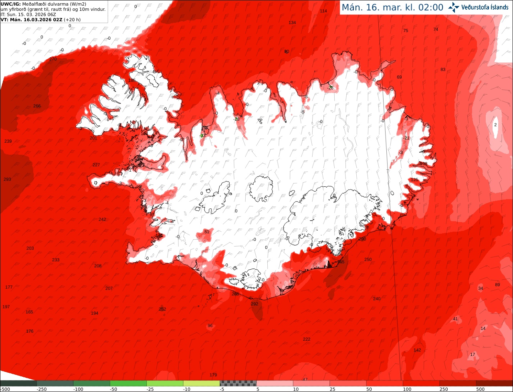Viewport: 513px width, 392px height.
Task: Click the map value 250
Action: 368,259
